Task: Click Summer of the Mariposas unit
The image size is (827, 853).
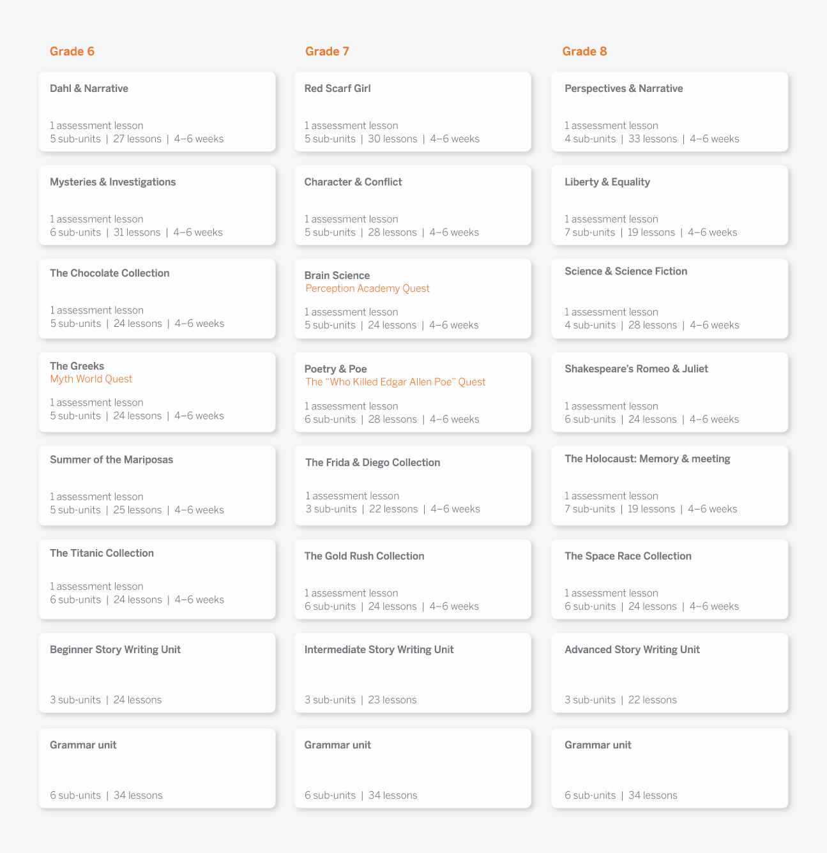Action: tap(157, 485)
